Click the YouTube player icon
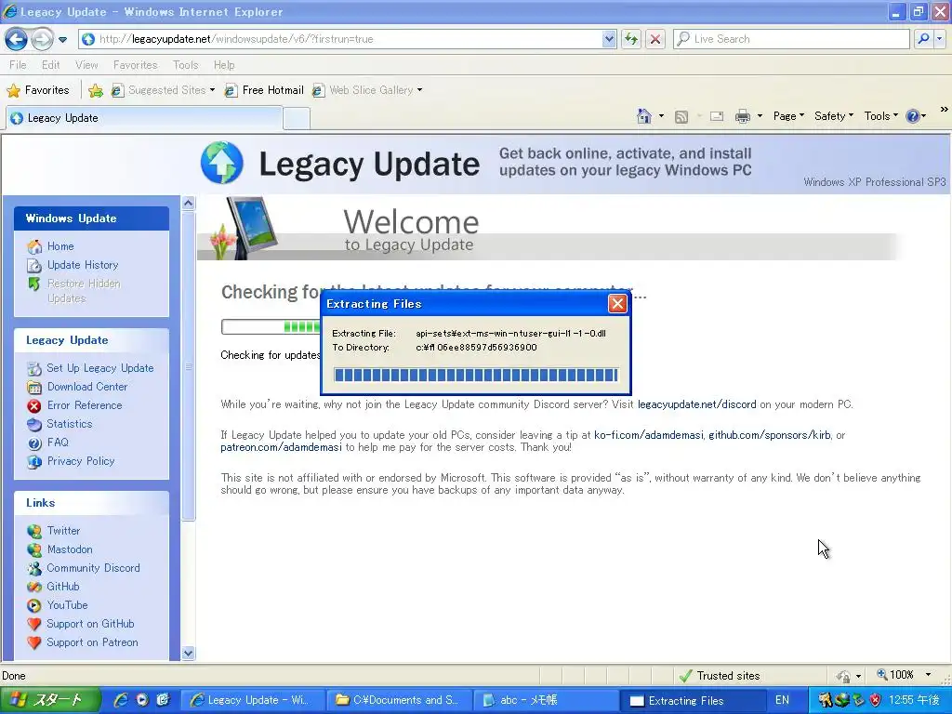This screenshot has width=952, height=714. pos(34,605)
